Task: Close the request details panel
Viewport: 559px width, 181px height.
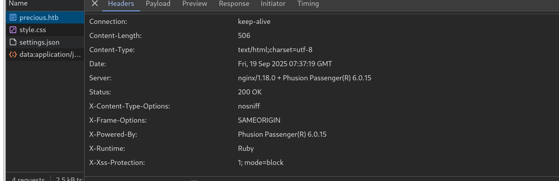Action: coord(94,4)
